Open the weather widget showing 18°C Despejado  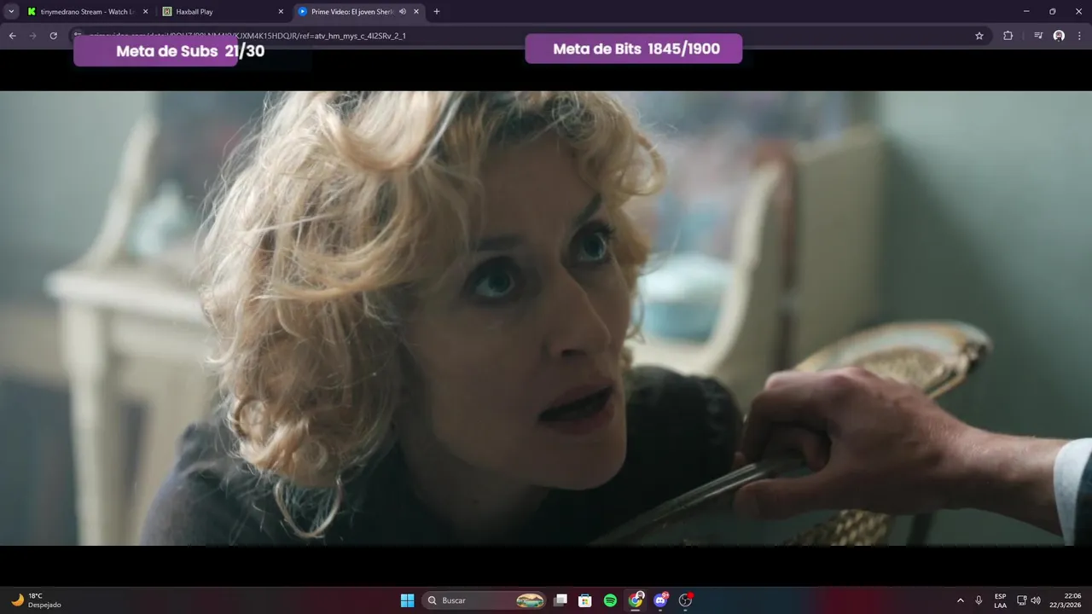37,600
